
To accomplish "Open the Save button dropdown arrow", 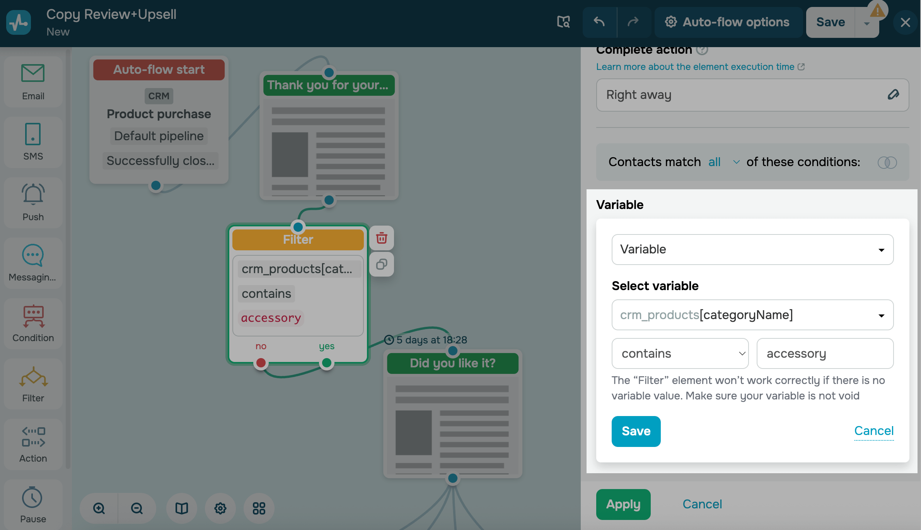I will click(867, 23).
